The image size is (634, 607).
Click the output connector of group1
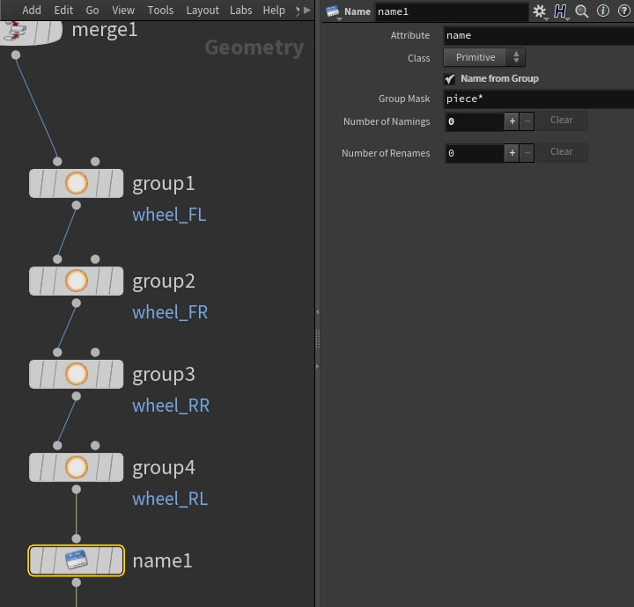tap(76, 206)
